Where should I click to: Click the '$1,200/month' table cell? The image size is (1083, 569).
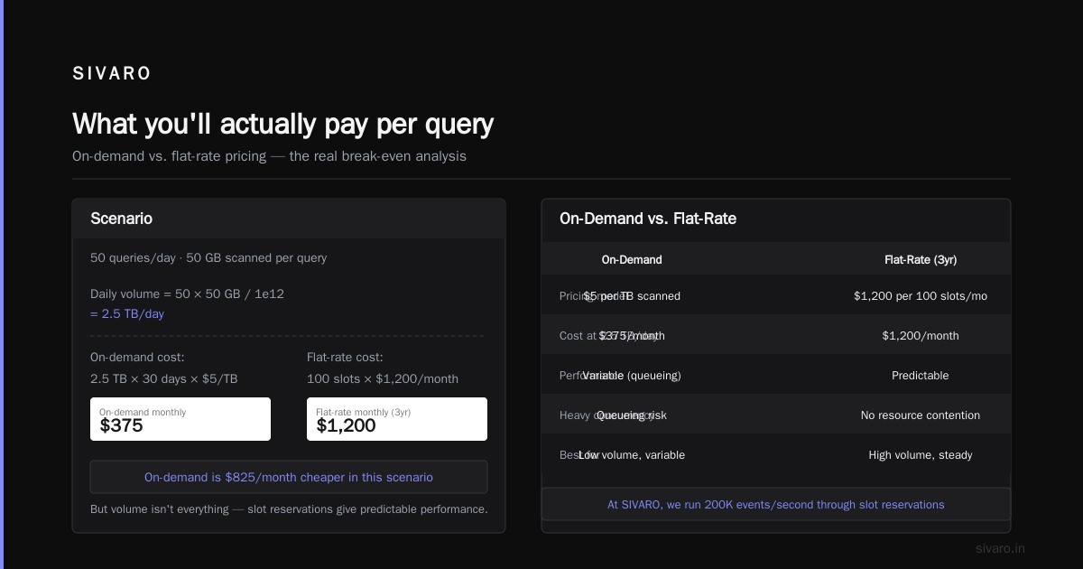(921, 335)
